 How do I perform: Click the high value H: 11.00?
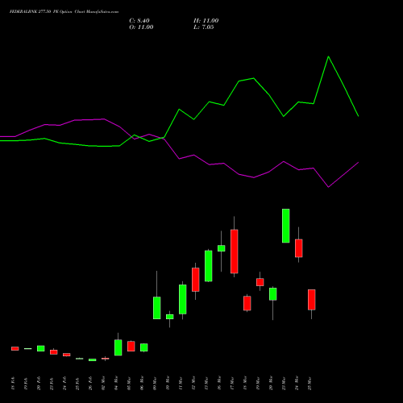click(x=206, y=21)
